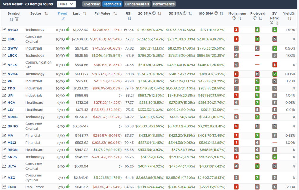Select BKNG last price $3,567.47
The height and width of the screenshot is (190, 299).
pos(80,126)
